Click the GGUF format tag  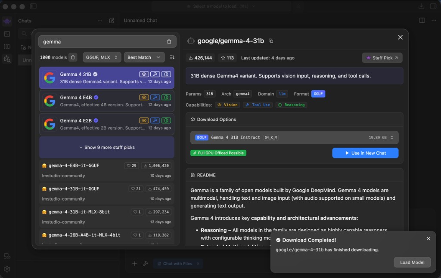tap(318, 94)
